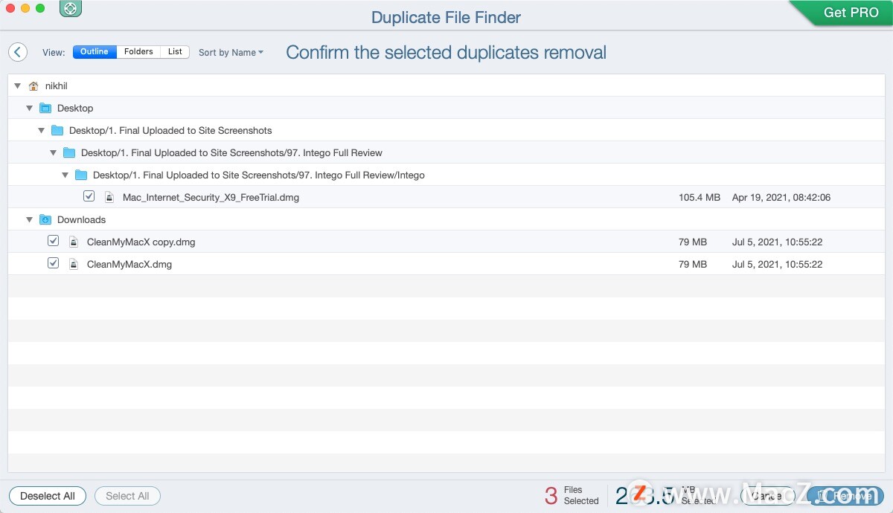The width and height of the screenshot is (893, 513).
Task: Click the Remove button
Action: [847, 496]
